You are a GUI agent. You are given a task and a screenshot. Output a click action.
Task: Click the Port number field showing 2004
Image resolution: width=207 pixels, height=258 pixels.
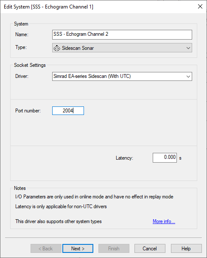point(68,111)
